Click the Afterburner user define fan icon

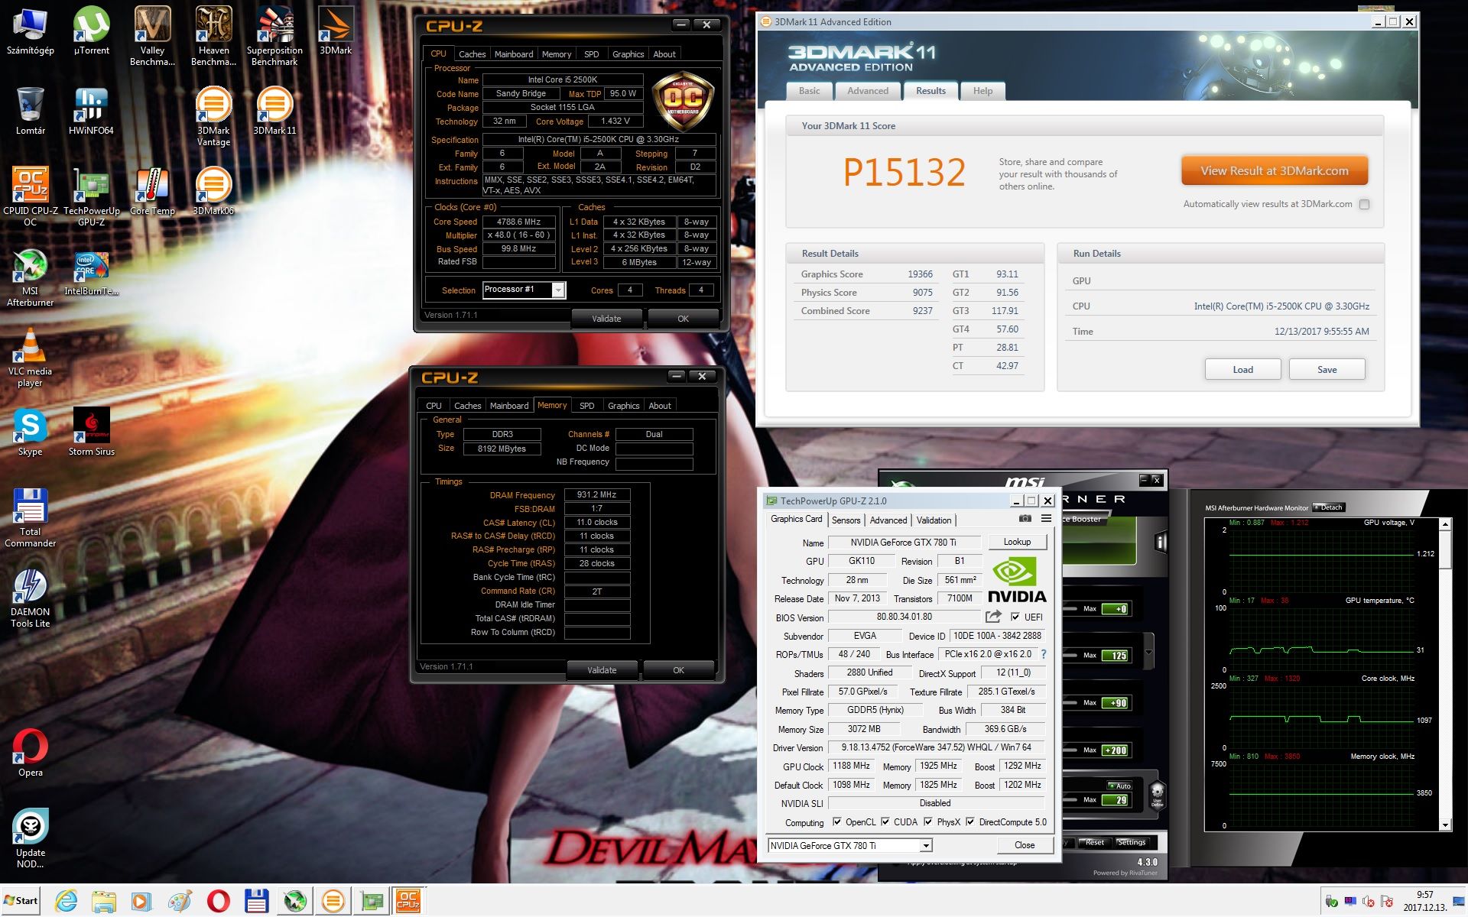click(x=1157, y=795)
